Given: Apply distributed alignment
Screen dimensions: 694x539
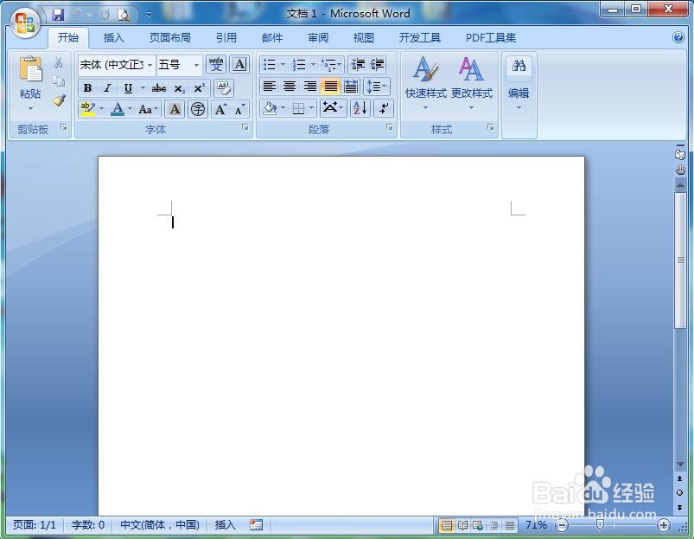Looking at the screenshot, I should [351, 86].
